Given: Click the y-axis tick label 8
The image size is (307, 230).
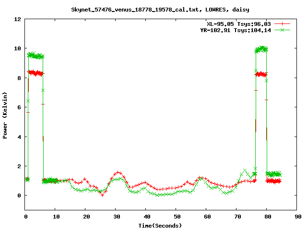Looking at the screenshot, I should [19, 78].
